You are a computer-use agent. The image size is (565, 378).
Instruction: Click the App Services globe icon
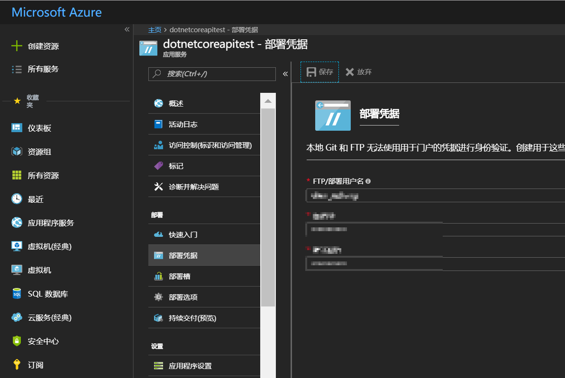[17, 223]
